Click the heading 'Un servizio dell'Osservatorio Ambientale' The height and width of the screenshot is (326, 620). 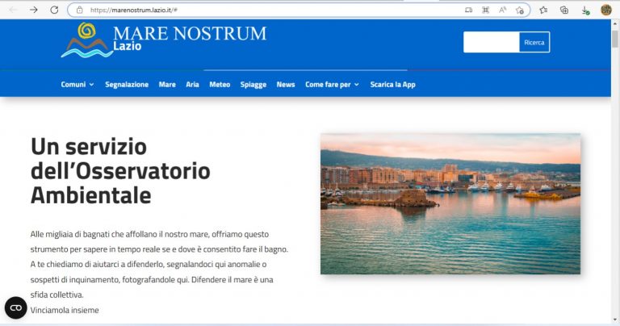(x=120, y=171)
